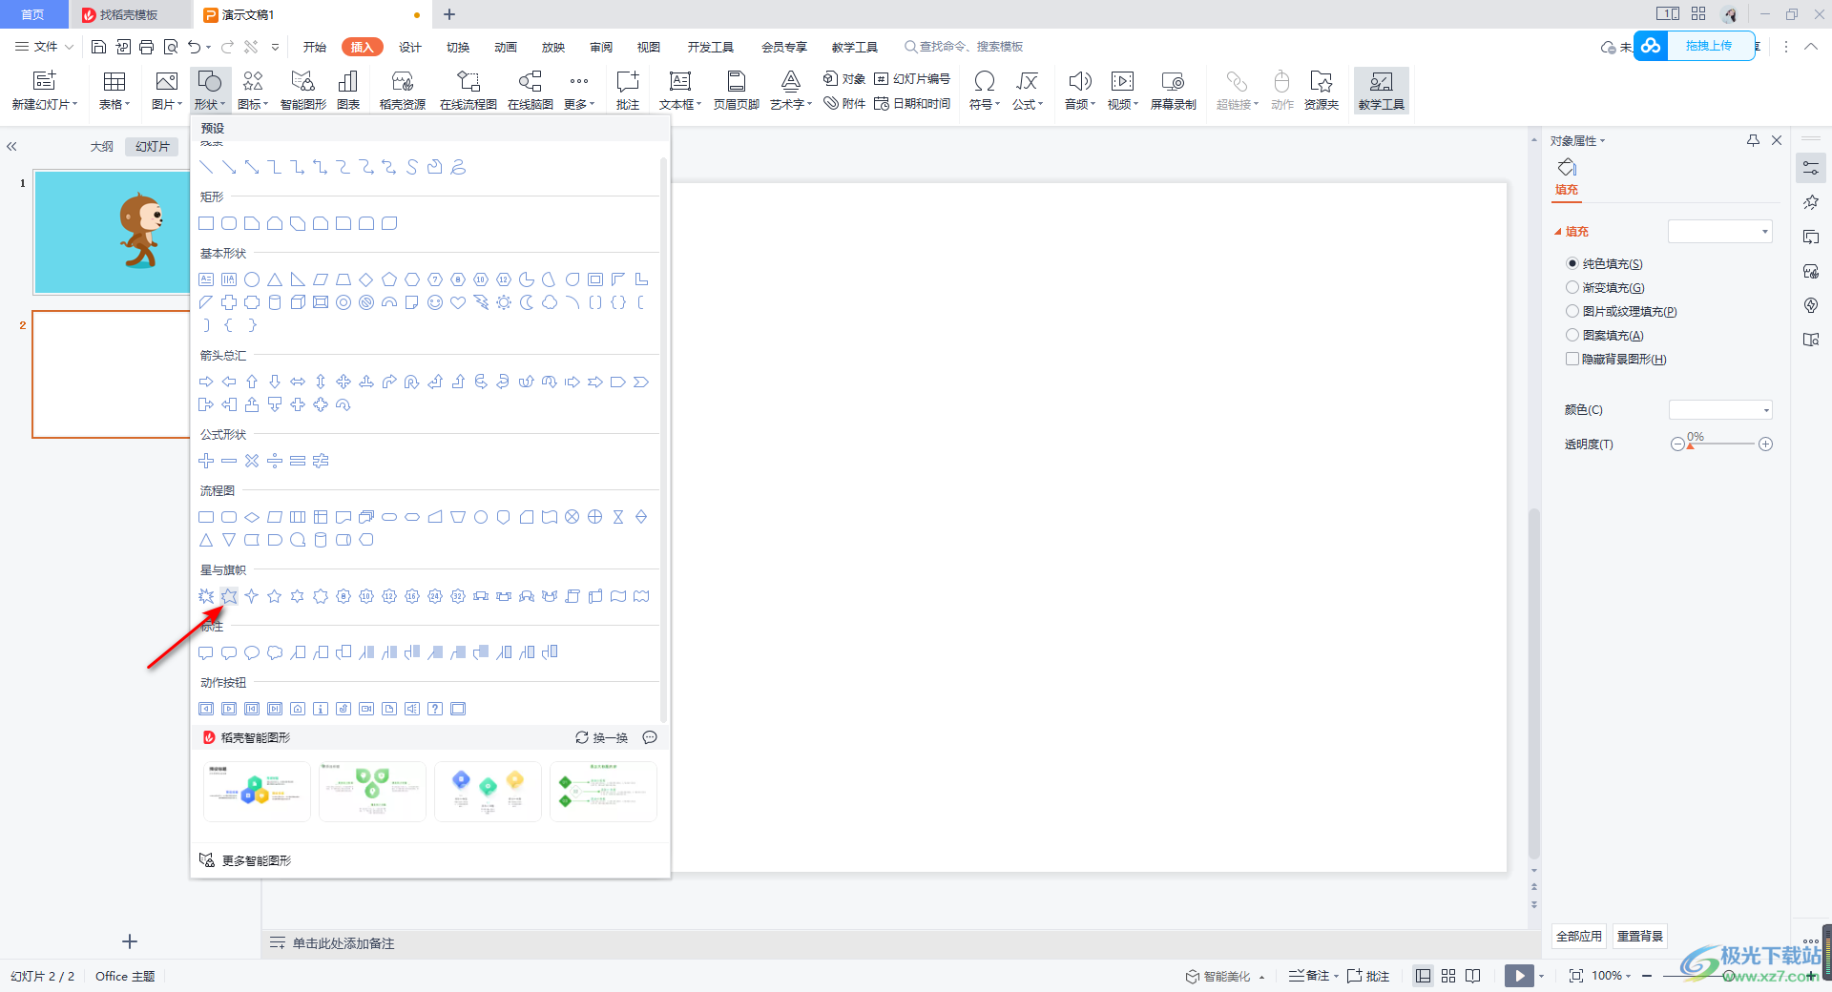Open the File menu
The width and height of the screenshot is (1832, 992).
(44, 47)
